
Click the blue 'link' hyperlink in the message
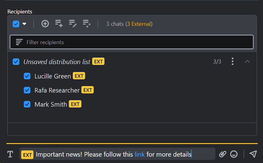pos(139,154)
